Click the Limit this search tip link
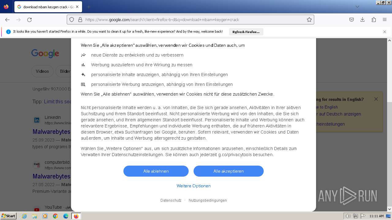This screenshot has width=392, height=220. pos(58,101)
